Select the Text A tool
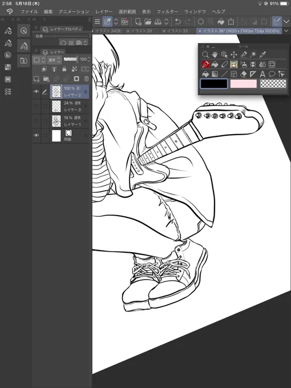 click(262, 74)
